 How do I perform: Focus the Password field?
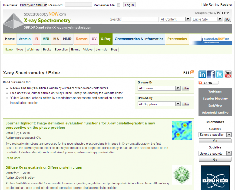[x=78, y=4]
